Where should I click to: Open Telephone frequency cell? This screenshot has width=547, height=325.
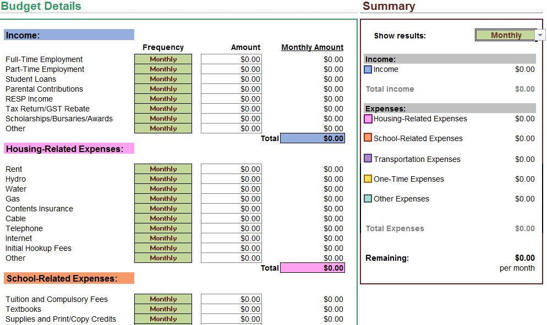click(163, 228)
